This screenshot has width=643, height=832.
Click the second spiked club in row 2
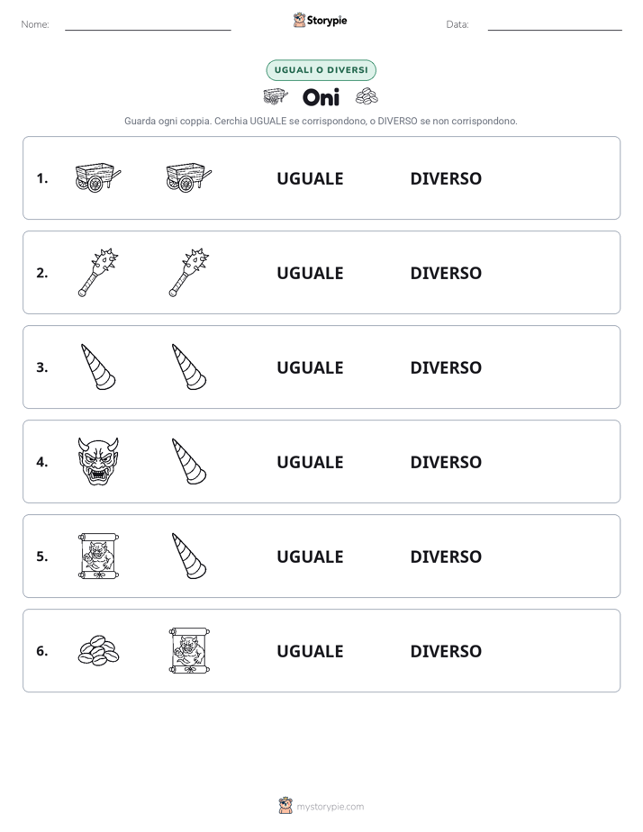[189, 272]
